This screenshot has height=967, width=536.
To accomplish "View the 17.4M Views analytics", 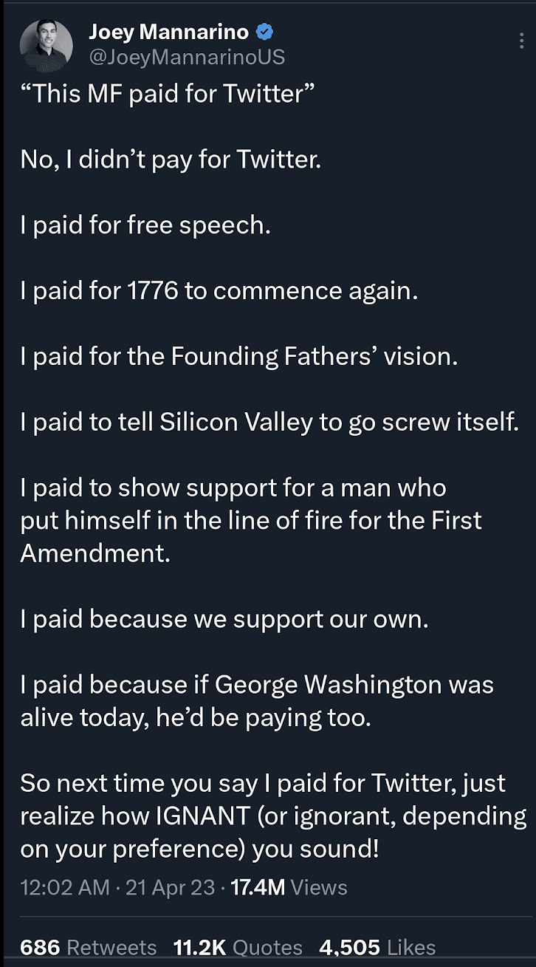I will [x=289, y=887].
